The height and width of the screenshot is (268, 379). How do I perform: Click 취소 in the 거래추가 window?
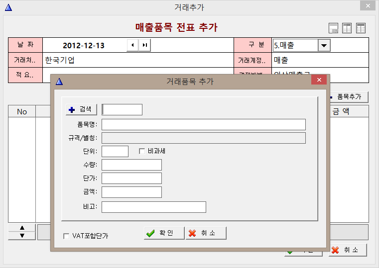pos(348,250)
